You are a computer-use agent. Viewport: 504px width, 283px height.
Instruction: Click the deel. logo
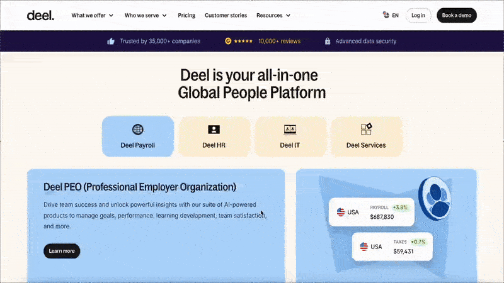coord(40,15)
